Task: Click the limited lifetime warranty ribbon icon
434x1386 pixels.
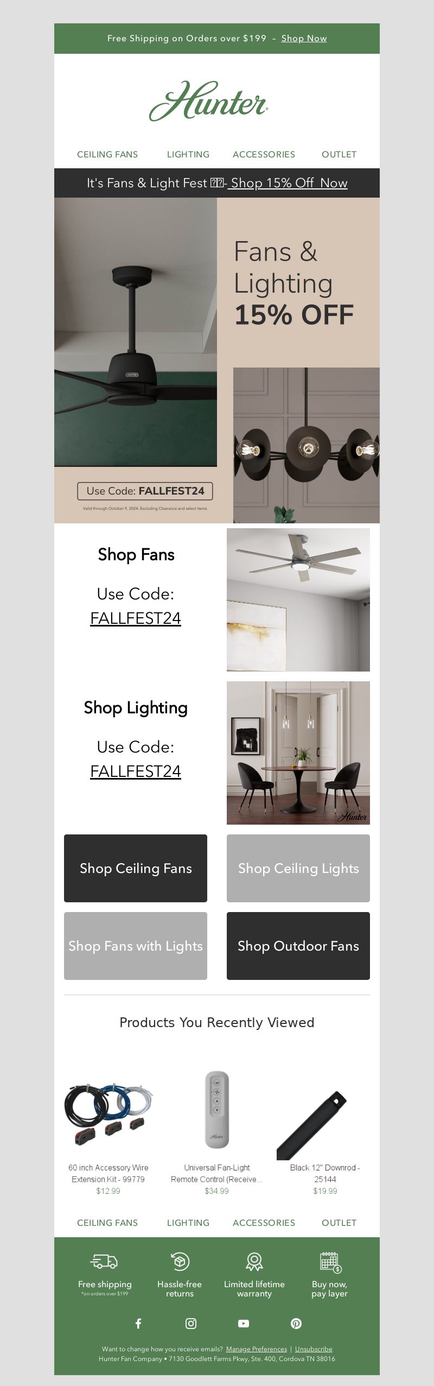Action: pyautogui.click(x=254, y=1261)
